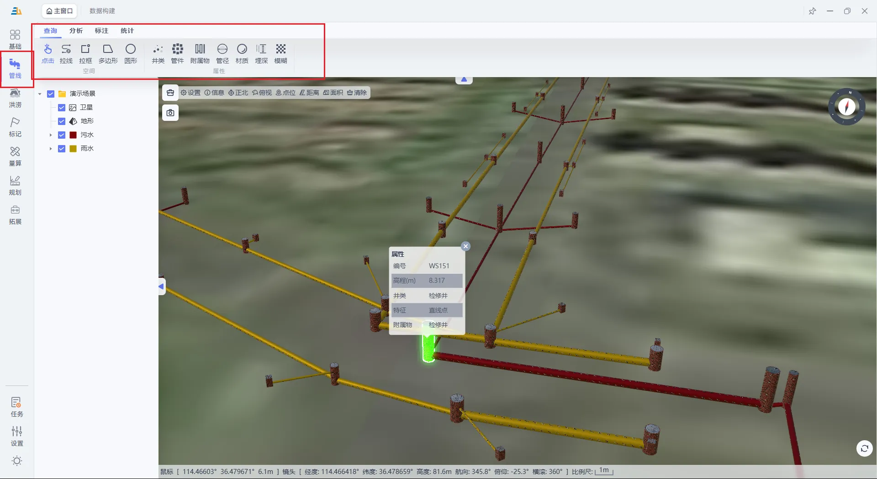
Task: Open the 附属物 attachment query
Action: pyautogui.click(x=200, y=54)
